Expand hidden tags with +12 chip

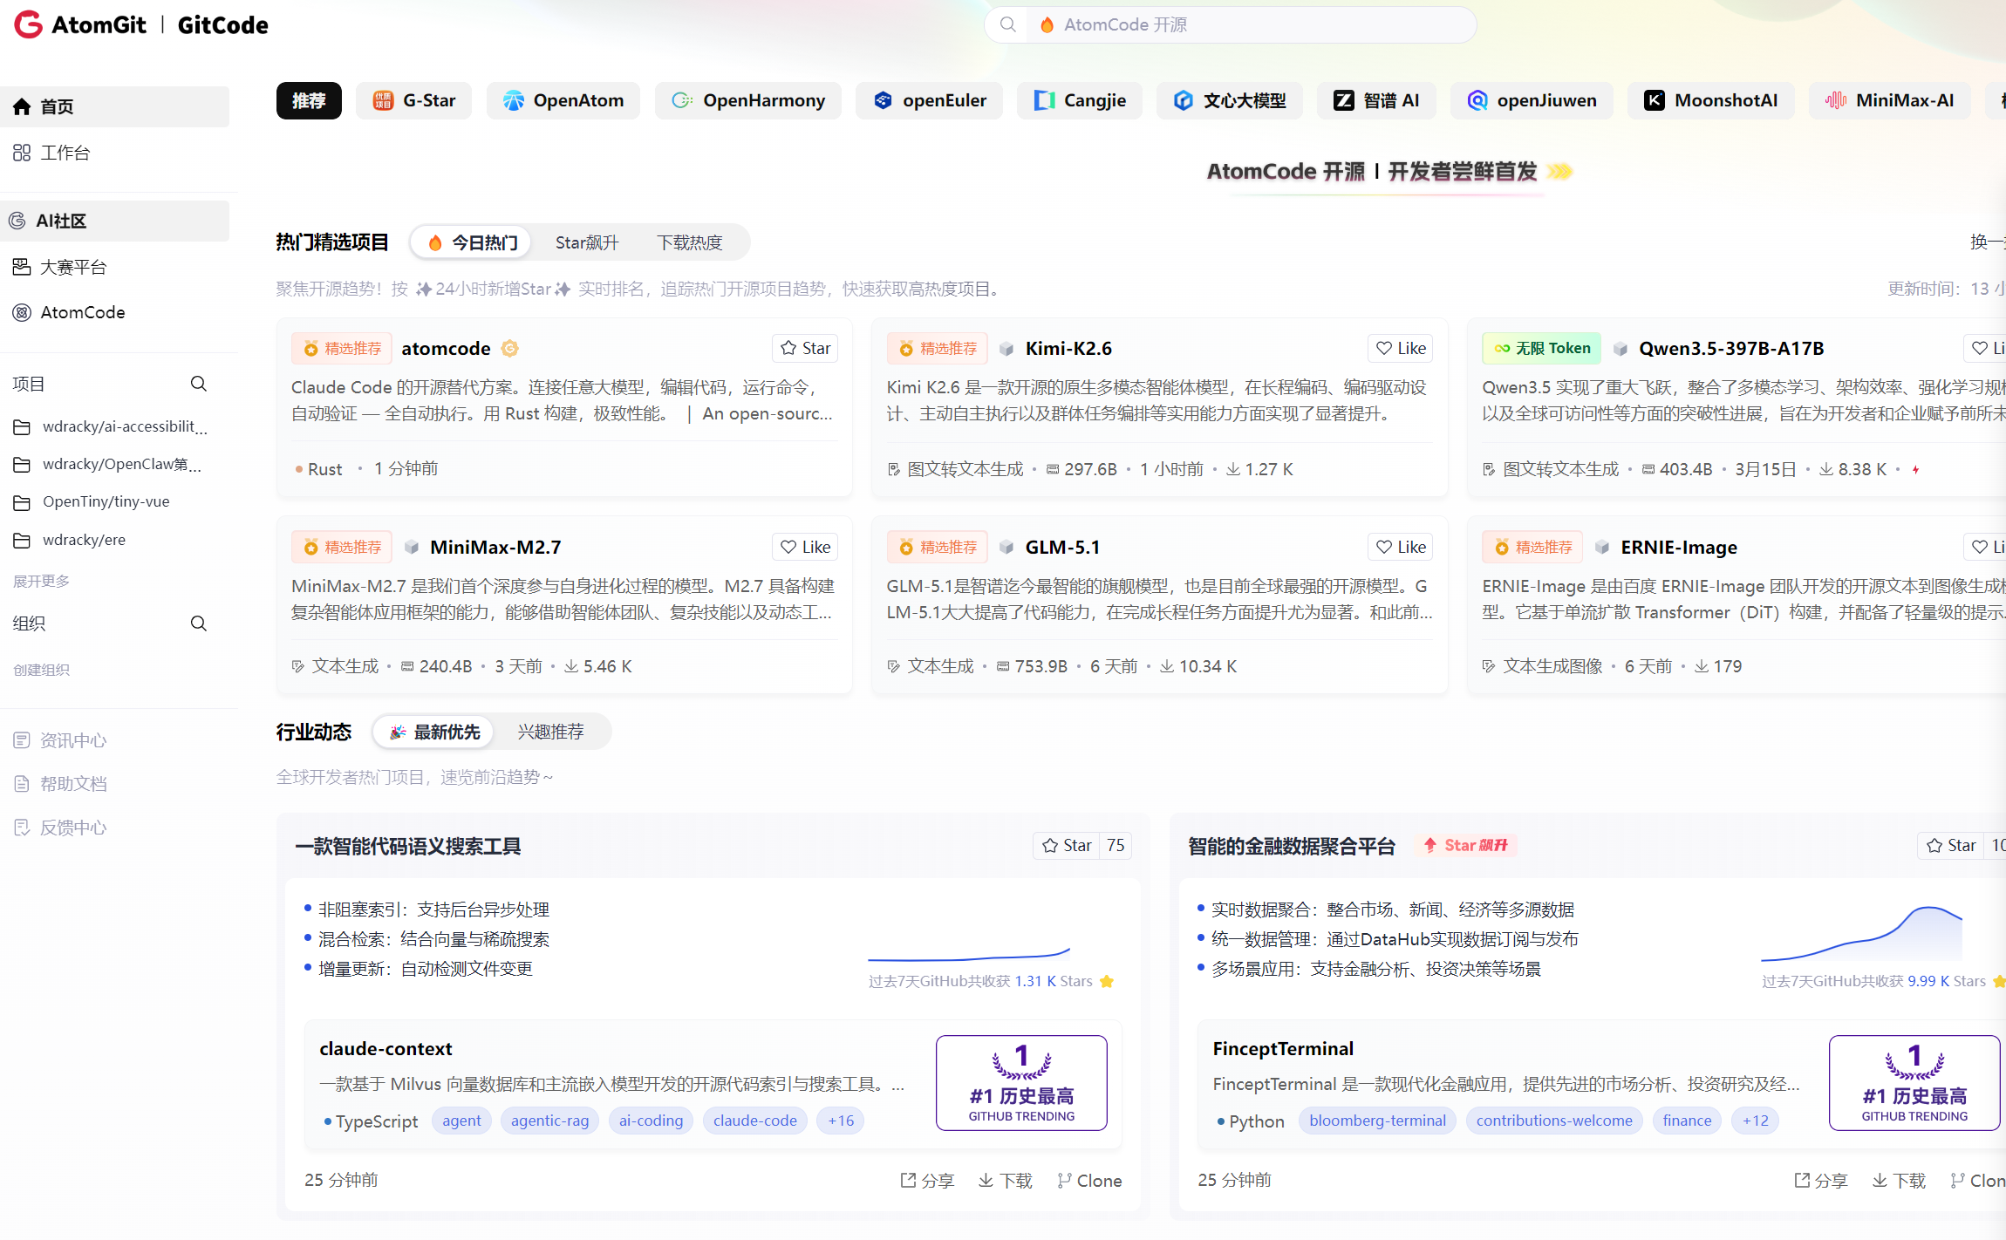[x=1755, y=1121]
